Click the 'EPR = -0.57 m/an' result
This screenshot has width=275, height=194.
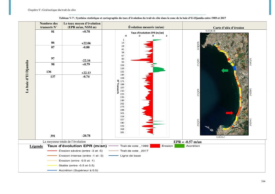(188, 142)
